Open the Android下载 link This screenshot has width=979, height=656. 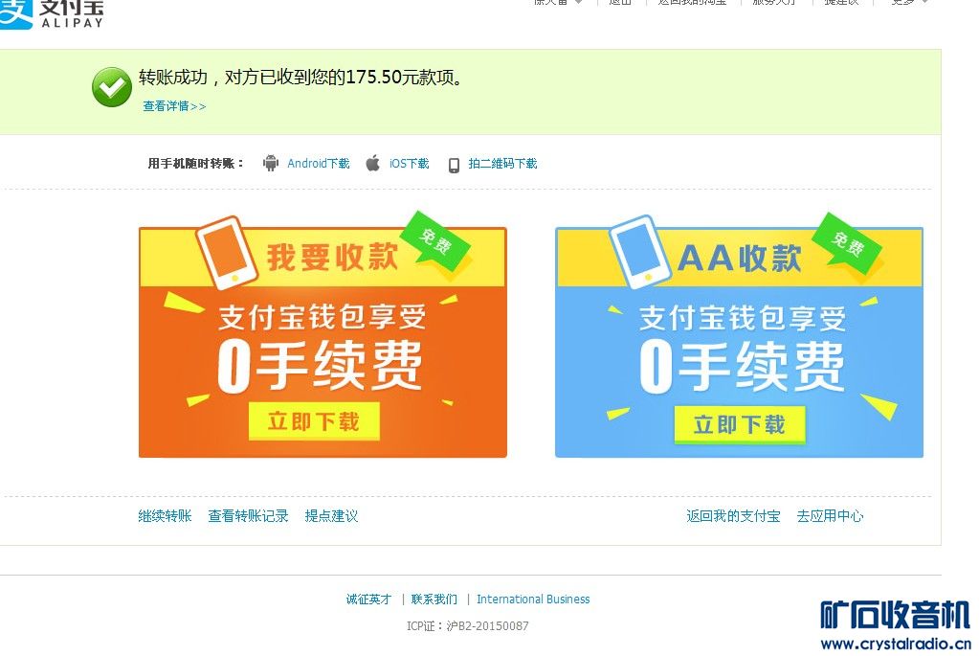click(x=319, y=163)
